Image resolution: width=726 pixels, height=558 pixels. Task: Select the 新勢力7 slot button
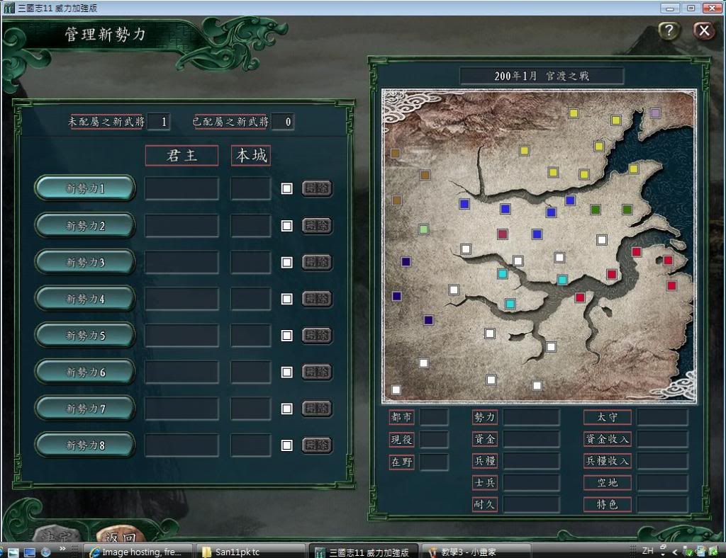[x=85, y=408]
